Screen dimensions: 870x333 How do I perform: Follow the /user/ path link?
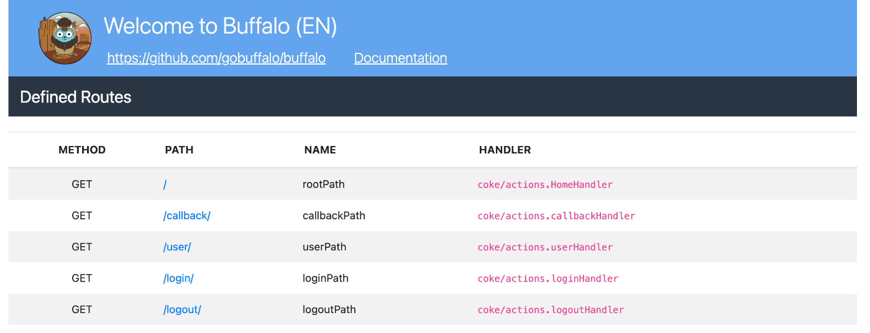[x=177, y=247]
